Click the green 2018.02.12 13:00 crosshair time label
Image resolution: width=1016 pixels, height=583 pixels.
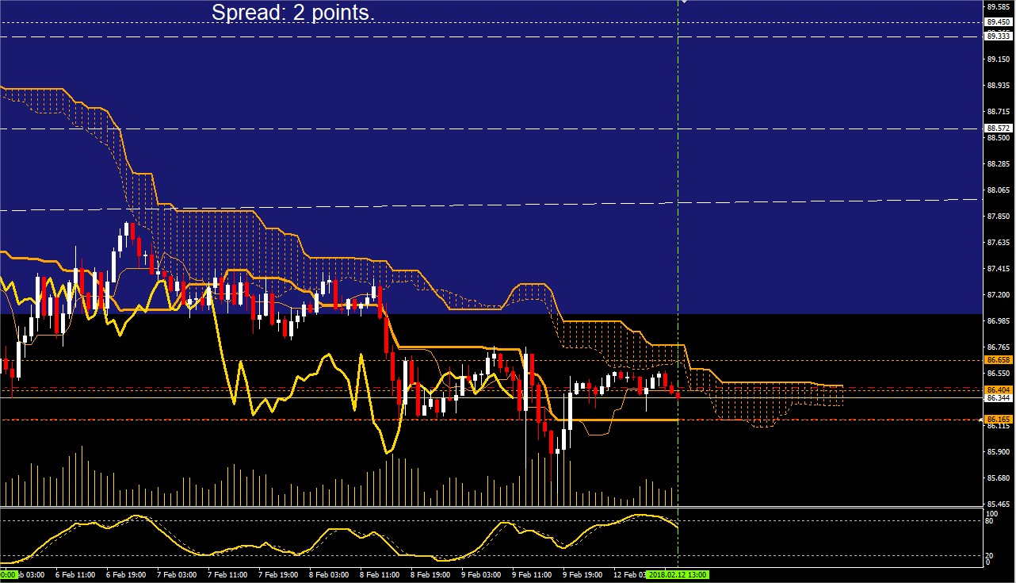[678, 574]
